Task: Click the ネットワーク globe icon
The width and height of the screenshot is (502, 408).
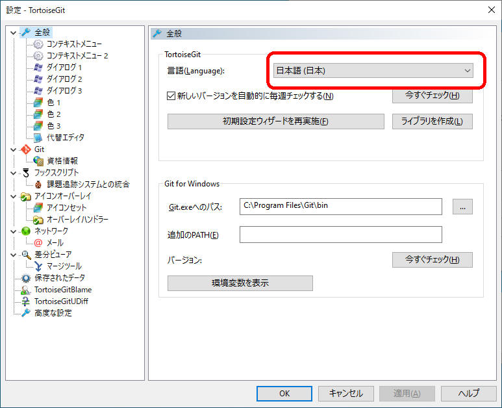Action: [x=26, y=231]
